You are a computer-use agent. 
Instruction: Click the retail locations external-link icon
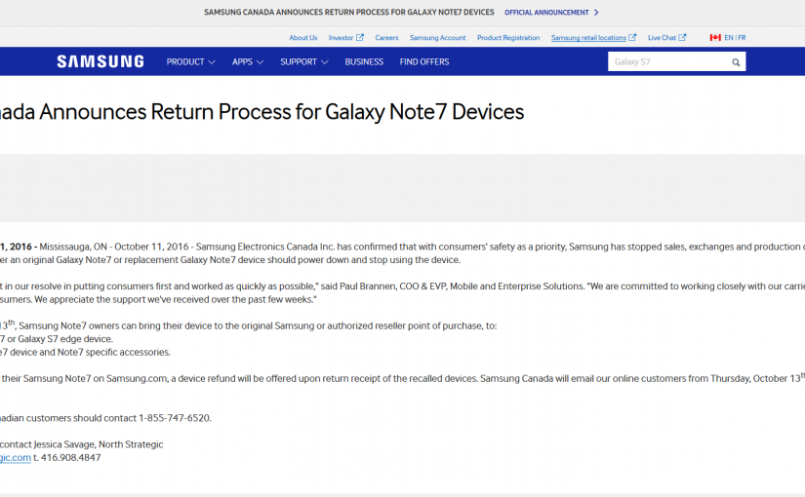click(x=632, y=38)
